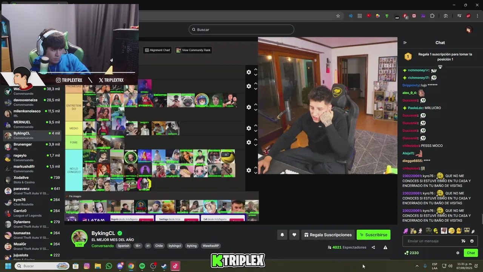Move NO LO CONOZCO row down with arrow

pyautogui.click(x=256, y=173)
